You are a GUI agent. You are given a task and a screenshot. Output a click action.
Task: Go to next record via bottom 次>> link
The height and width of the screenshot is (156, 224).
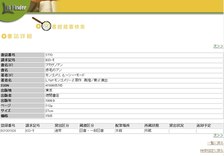point(218,135)
